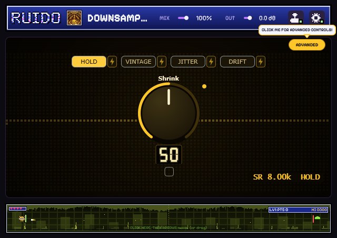The image size is (337, 238).
Task: Click the lightning bolt icon beside HOLD
Action: 112,62
